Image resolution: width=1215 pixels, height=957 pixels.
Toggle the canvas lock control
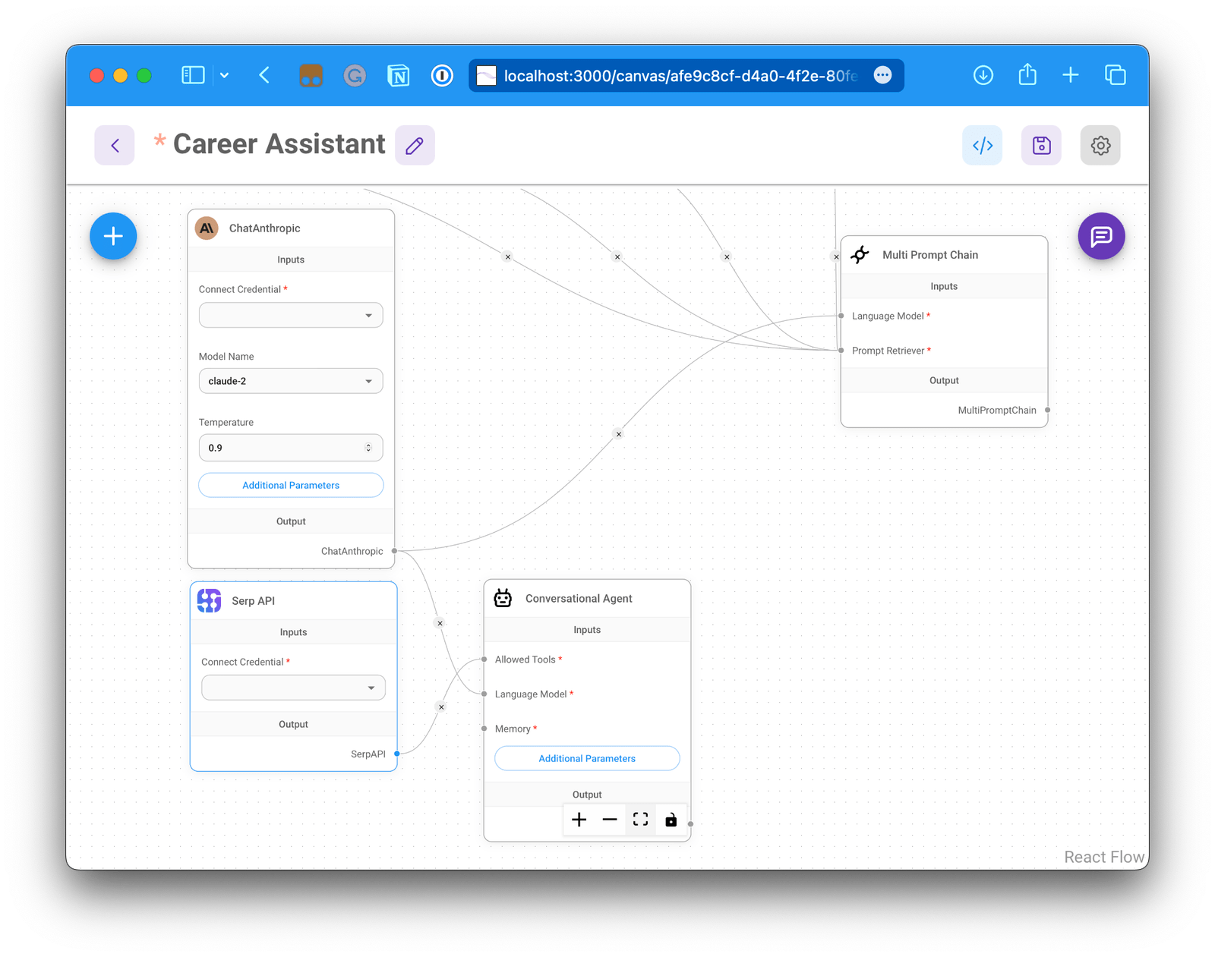(x=671, y=820)
